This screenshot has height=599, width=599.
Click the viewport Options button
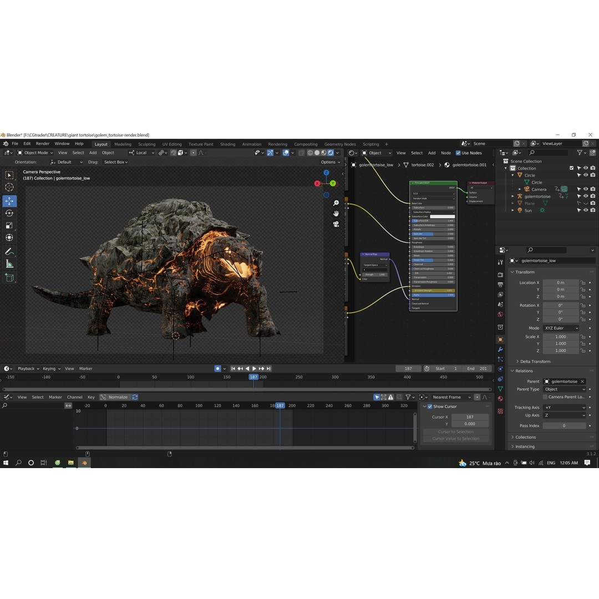coord(330,163)
